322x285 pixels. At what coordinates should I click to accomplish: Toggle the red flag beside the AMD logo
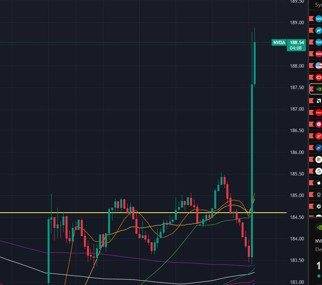(x=311, y=101)
